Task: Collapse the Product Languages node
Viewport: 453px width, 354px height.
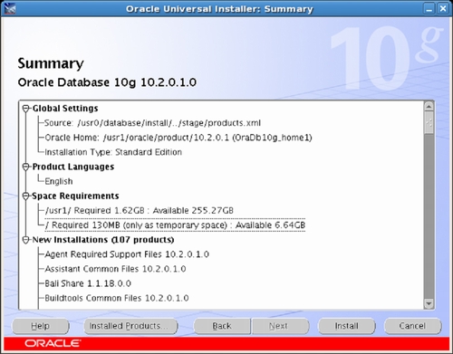Action: pos(26,167)
